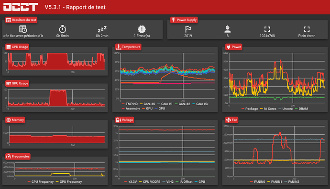
Task: Click the V5.3.1 - Rapport de test title
Action: [x=75, y=7]
